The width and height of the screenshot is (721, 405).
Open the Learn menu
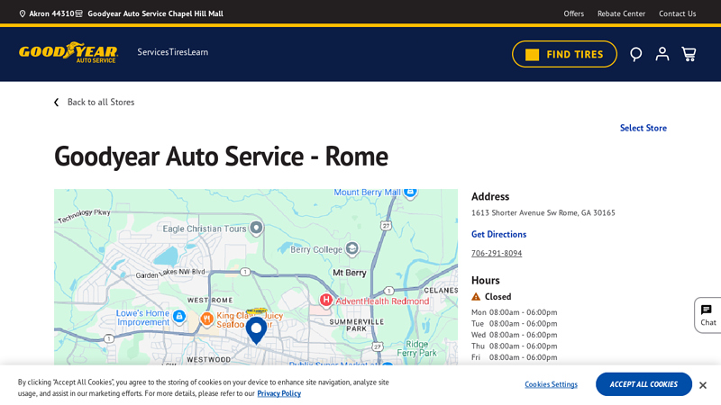coord(197,52)
